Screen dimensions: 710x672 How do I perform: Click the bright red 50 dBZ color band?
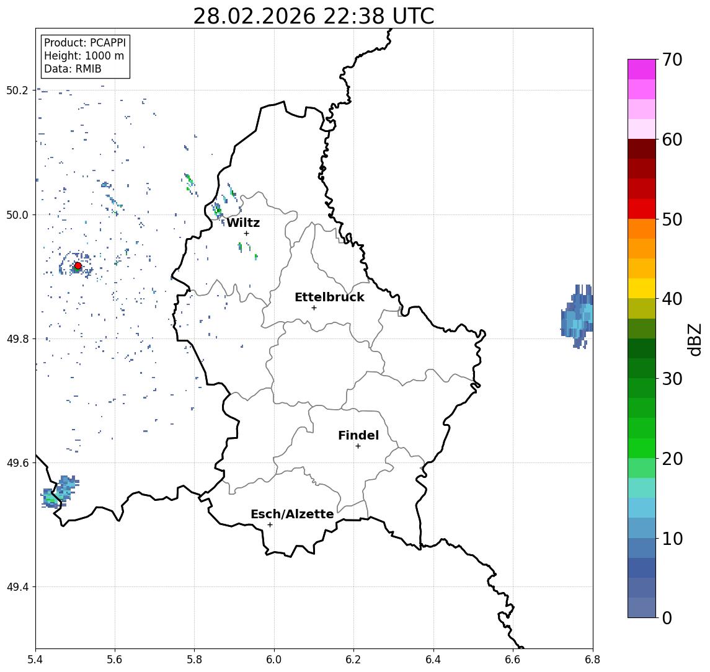tap(642, 209)
